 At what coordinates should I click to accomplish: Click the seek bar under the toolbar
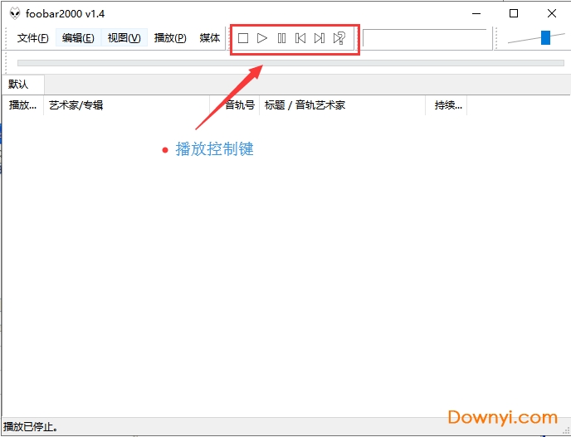[x=290, y=63]
